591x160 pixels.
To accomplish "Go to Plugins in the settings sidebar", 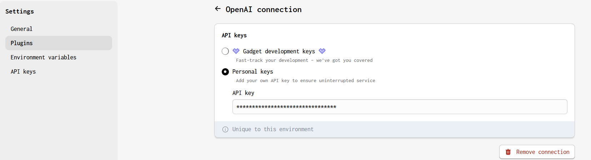I will click(x=22, y=43).
